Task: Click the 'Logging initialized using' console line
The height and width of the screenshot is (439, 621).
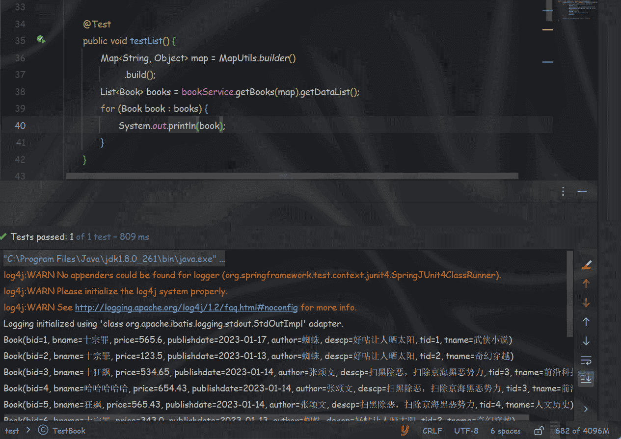Action: pos(173,324)
